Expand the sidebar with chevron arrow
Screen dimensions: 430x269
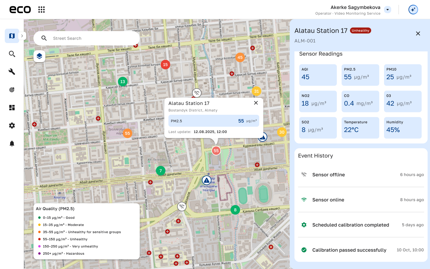click(x=22, y=36)
